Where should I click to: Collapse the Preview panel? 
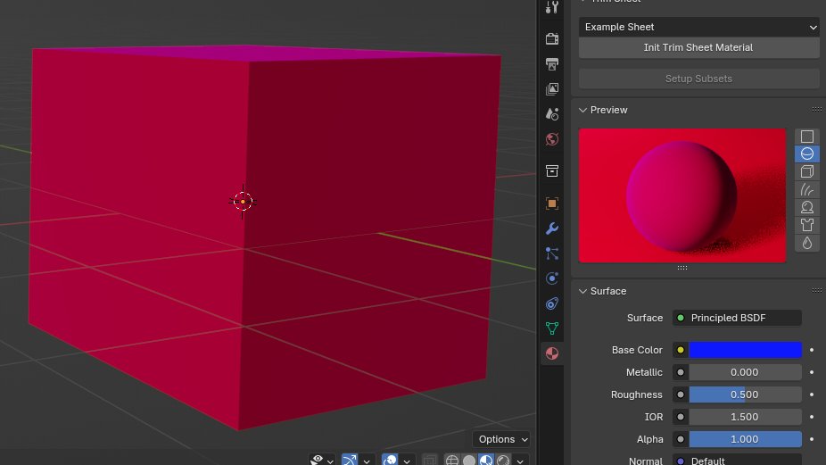click(x=582, y=110)
